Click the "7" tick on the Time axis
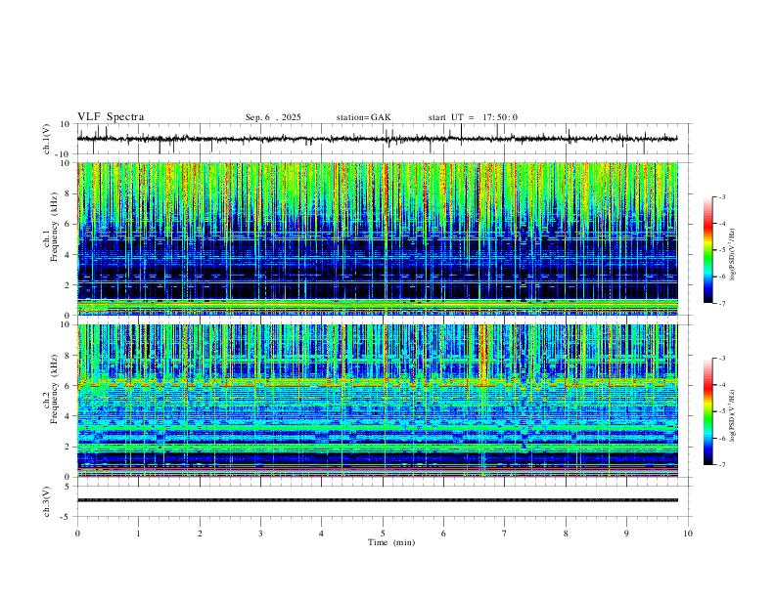The width and height of the screenshot is (775, 598). click(x=505, y=534)
